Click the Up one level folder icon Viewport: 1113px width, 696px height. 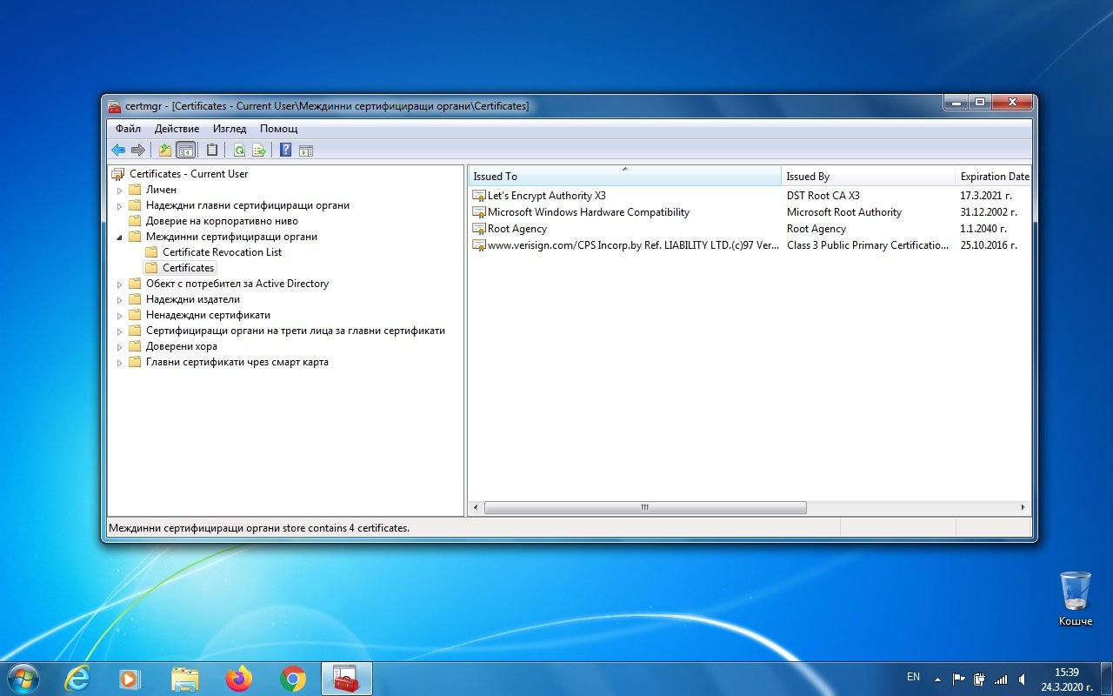[x=165, y=151]
